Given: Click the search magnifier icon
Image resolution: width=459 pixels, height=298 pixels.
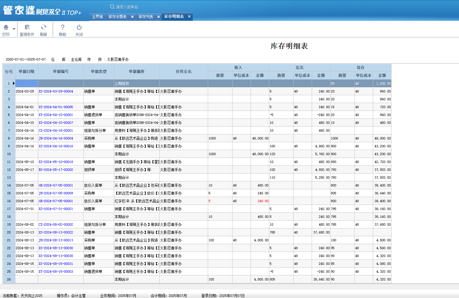Looking at the screenshot, I should point(112,7).
